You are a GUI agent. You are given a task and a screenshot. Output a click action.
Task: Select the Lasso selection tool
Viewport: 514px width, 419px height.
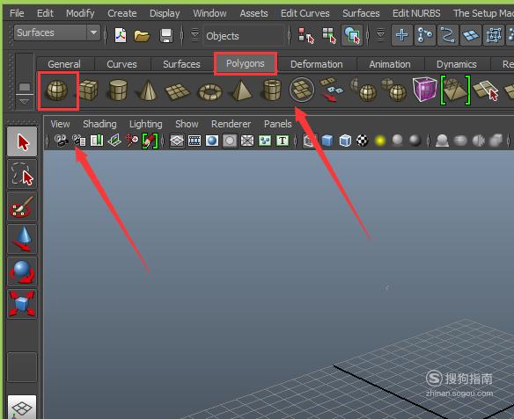[x=22, y=174]
